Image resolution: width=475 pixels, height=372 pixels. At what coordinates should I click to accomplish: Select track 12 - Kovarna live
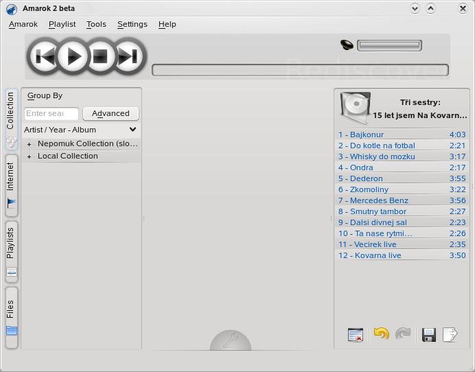pyautogui.click(x=402, y=255)
